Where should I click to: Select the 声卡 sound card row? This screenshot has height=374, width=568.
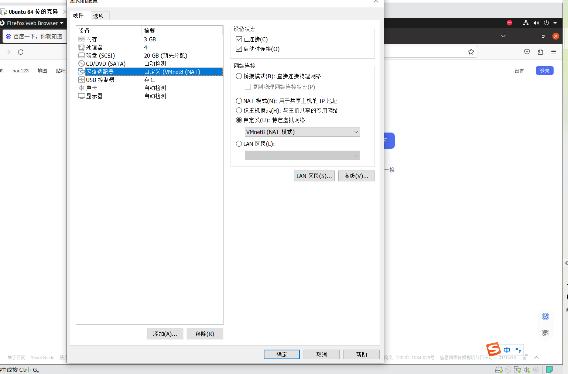coord(150,88)
